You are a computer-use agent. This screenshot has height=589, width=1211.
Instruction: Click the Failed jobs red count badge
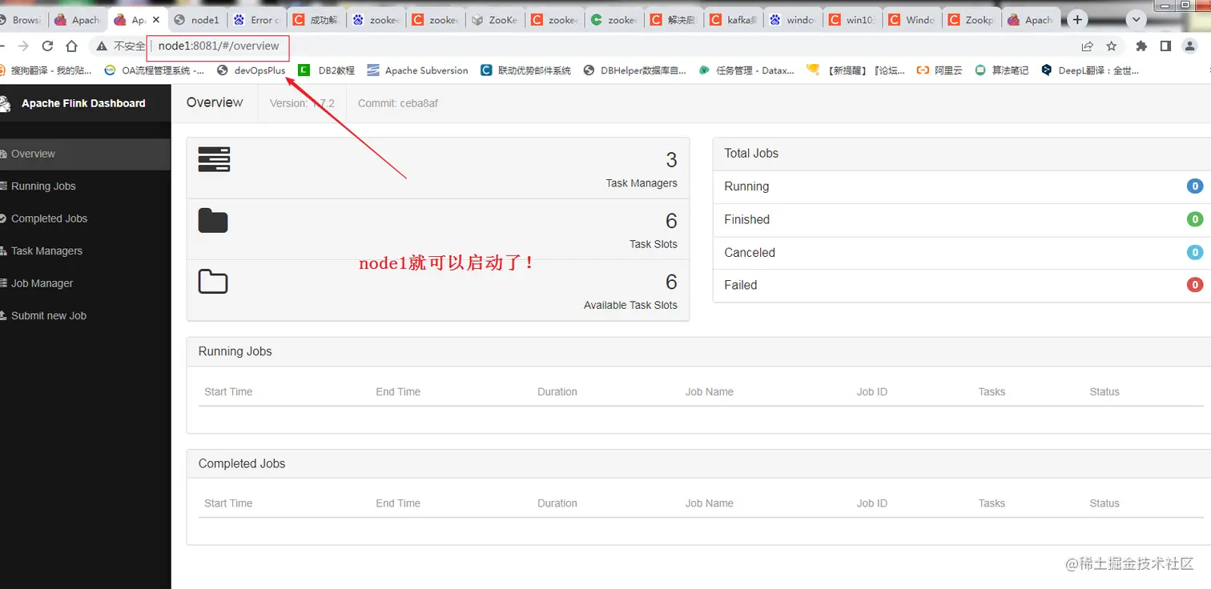pos(1194,285)
